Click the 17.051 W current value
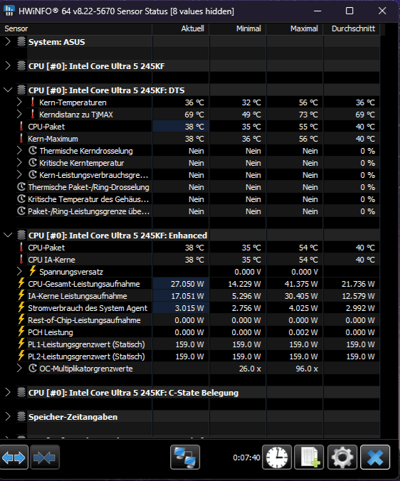This screenshot has height=481, width=400. (187, 296)
